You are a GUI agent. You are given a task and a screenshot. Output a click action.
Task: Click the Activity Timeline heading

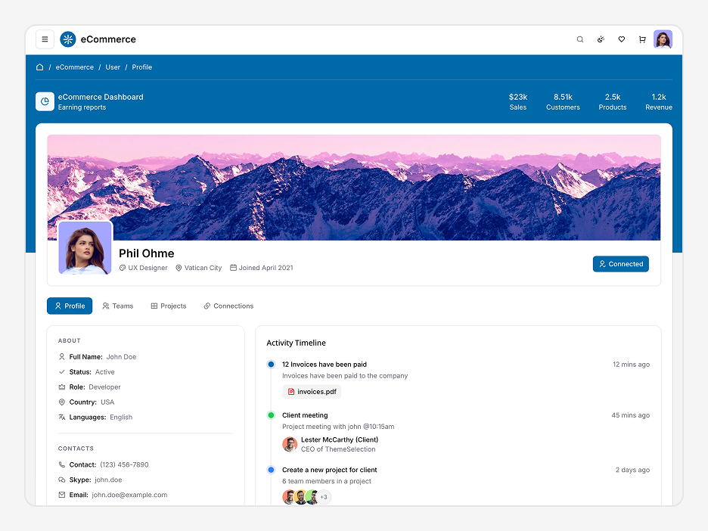297,343
